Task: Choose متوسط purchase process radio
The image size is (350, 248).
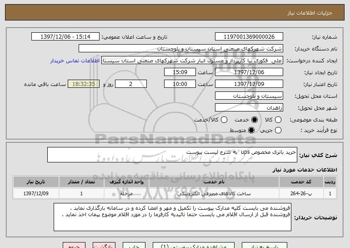Action: [x=251, y=130]
